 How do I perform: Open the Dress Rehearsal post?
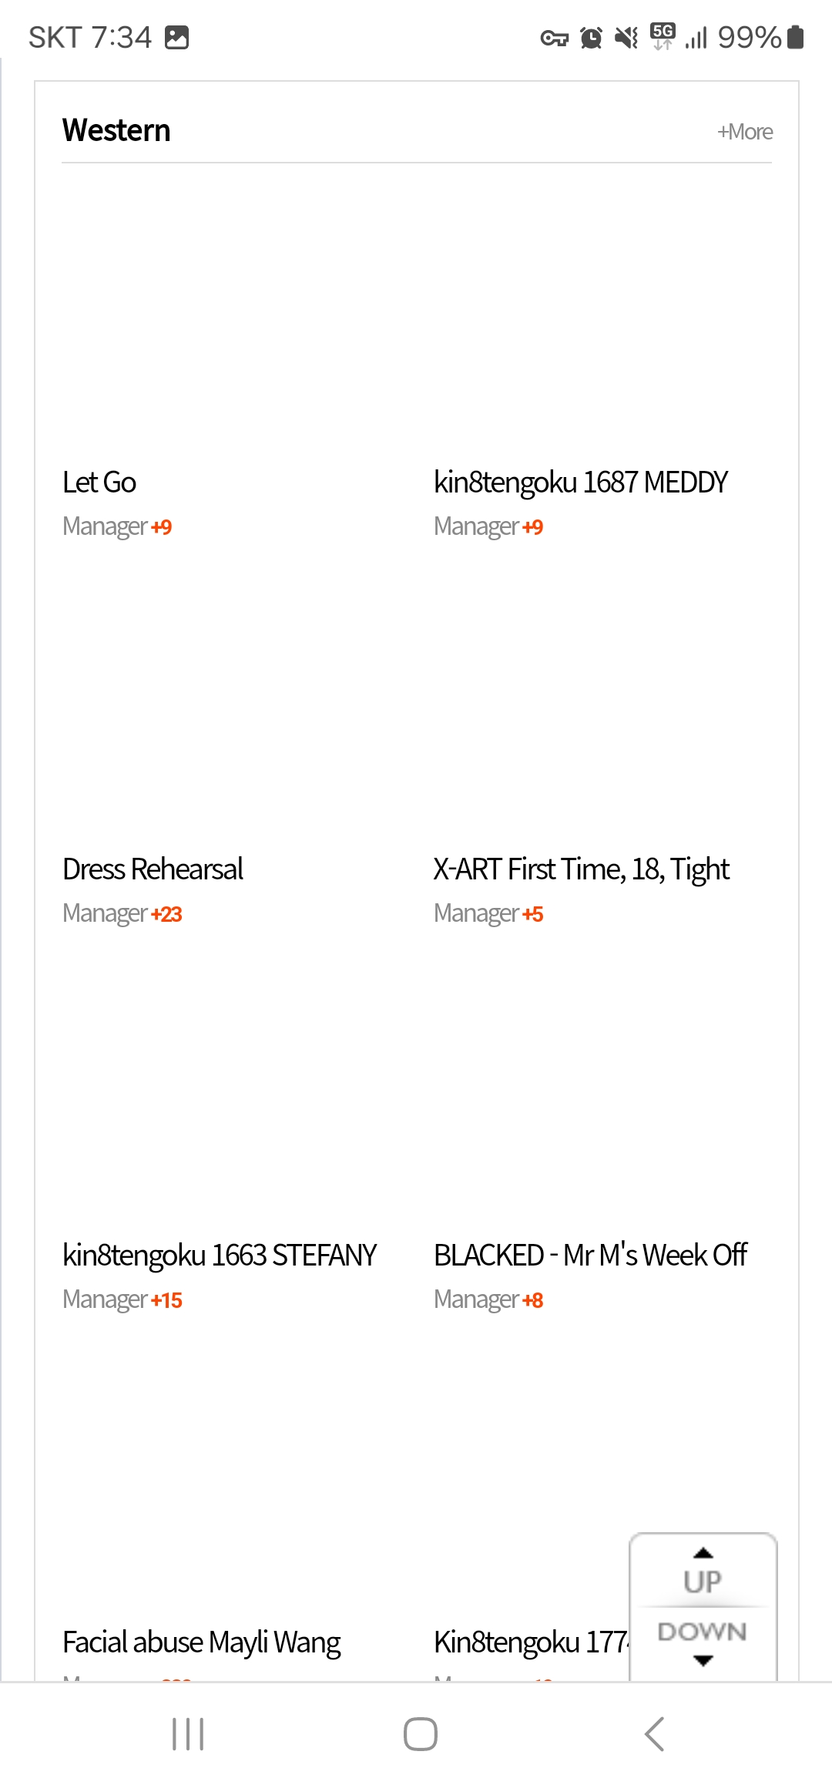pos(153,869)
